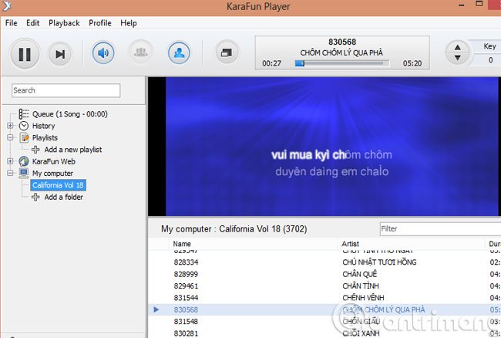This screenshot has width=501, height=338.
Task: Click the KaraFun app logo icon
Action: pos(6,6)
